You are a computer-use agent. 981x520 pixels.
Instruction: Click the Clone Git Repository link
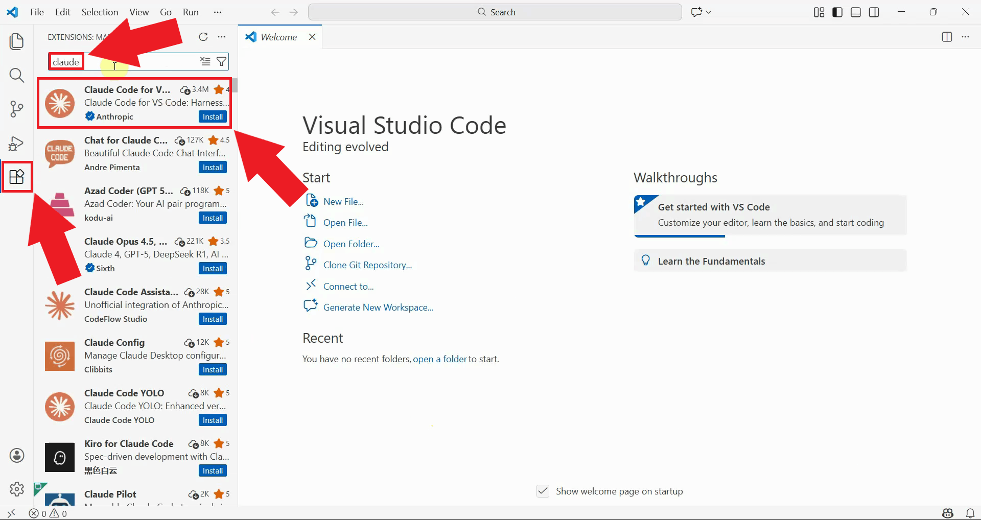pyautogui.click(x=367, y=265)
